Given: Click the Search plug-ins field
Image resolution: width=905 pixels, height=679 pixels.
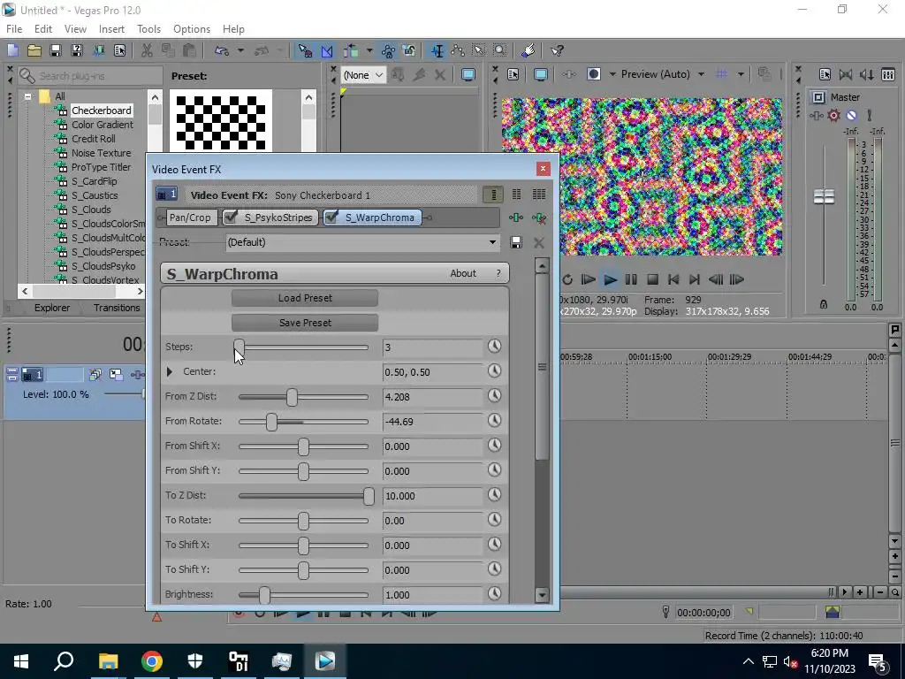Looking at the screenshot, I should 91,76.
